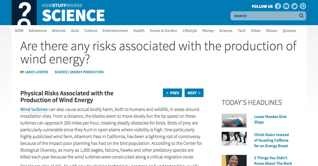Visit the Twitter profile icon
This screenshot has width=318, height=166.
pyautogui.click(x=294, y=6)
